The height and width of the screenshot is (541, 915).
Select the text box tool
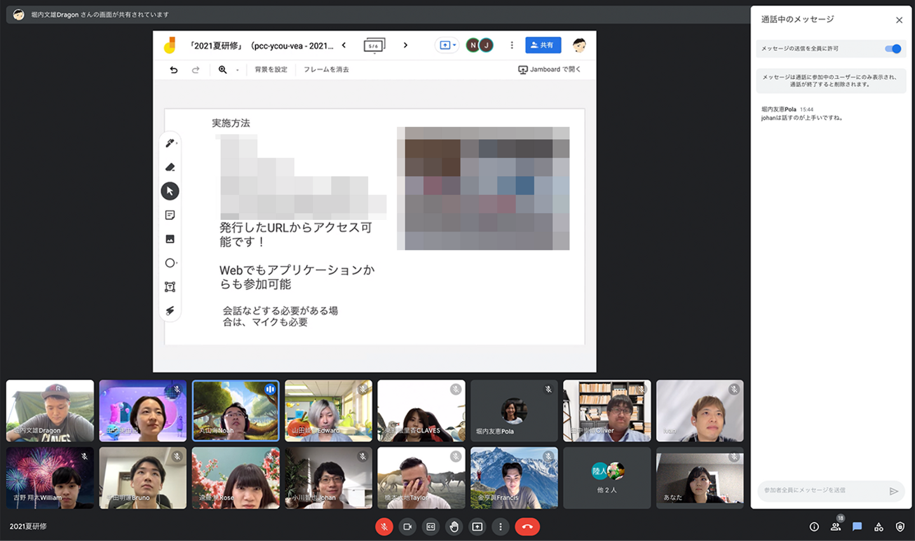[x=170, y=287]
